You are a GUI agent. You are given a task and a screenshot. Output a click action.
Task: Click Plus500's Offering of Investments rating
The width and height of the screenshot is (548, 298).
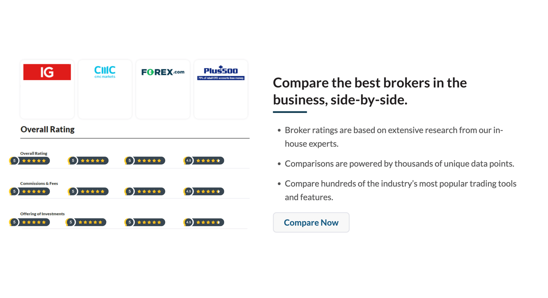click(204, 222)
